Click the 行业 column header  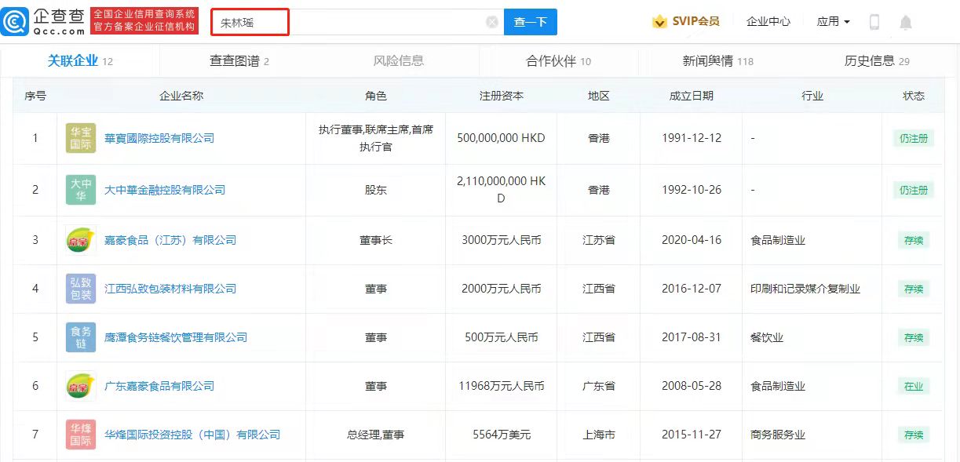point(812,96)
